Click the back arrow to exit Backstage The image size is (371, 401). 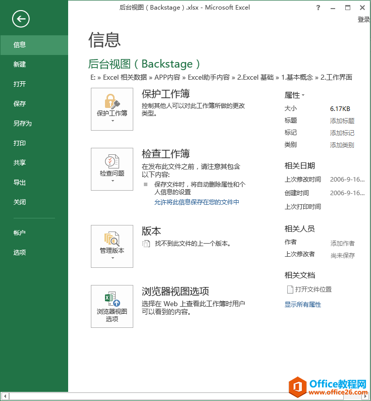pos(21,19)
